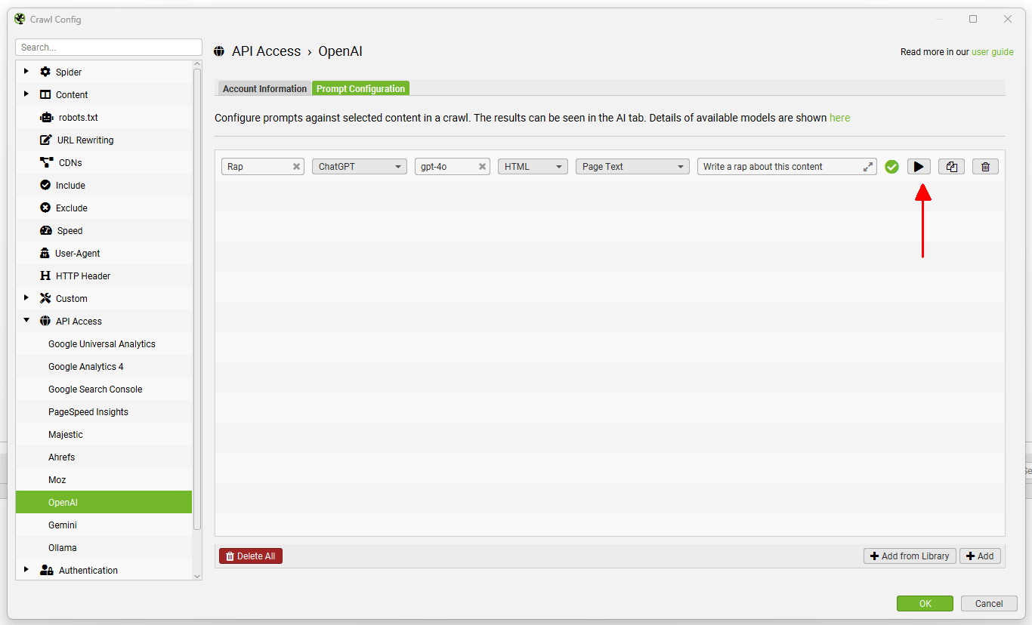The width and height of the screenshot is (1032, 625).
Task: Expand the prompt text editor icon
Action: point(868,167)
